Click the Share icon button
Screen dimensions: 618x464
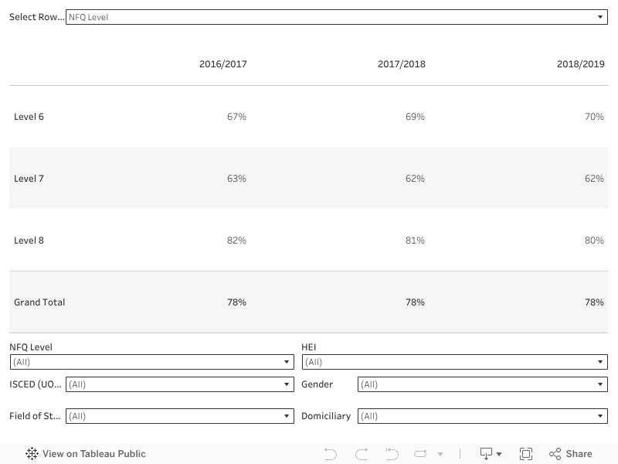571,454
